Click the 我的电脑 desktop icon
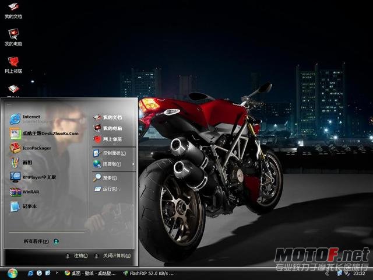 (13, 37)
